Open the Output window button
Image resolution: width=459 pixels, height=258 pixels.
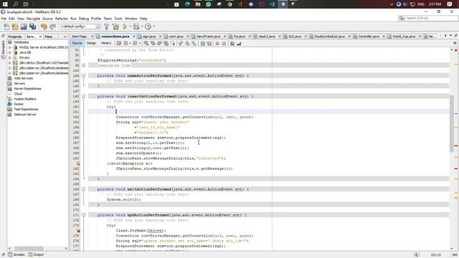[x=36, y=255]
